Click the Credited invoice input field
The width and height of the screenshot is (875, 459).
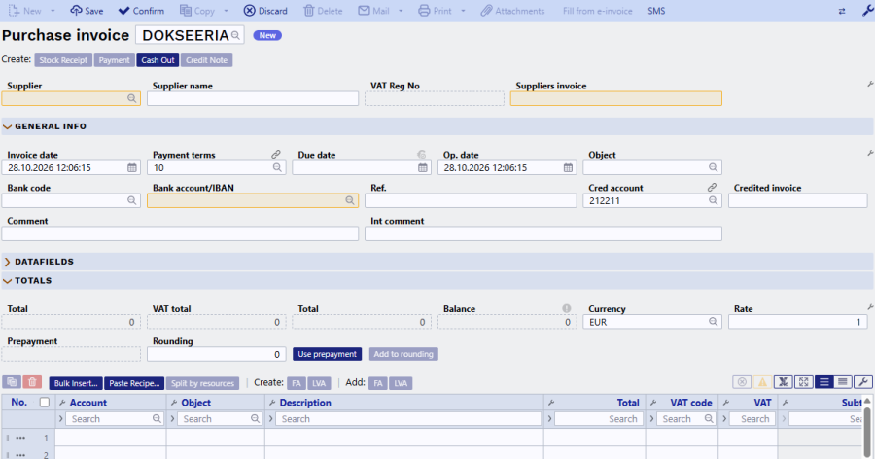coord(798,200)
